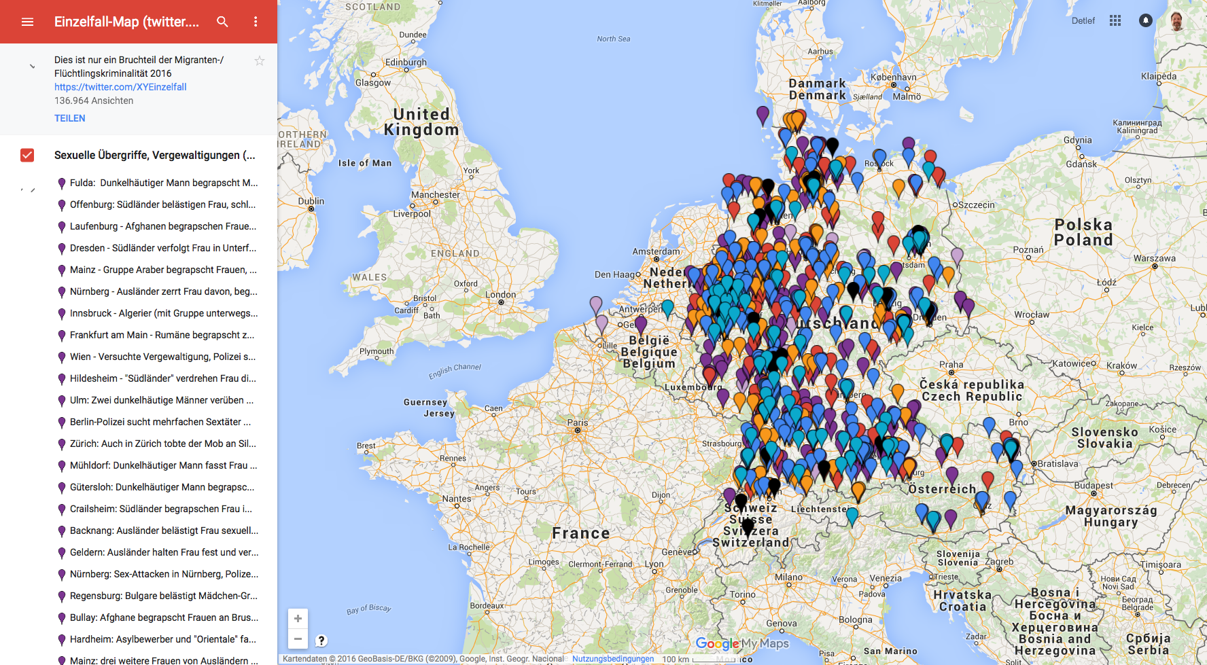The width and height of the screenshot is (1207, 665).
Task: Open the twitter.com/XYEinzelfall link
Action: click(120, 87)
